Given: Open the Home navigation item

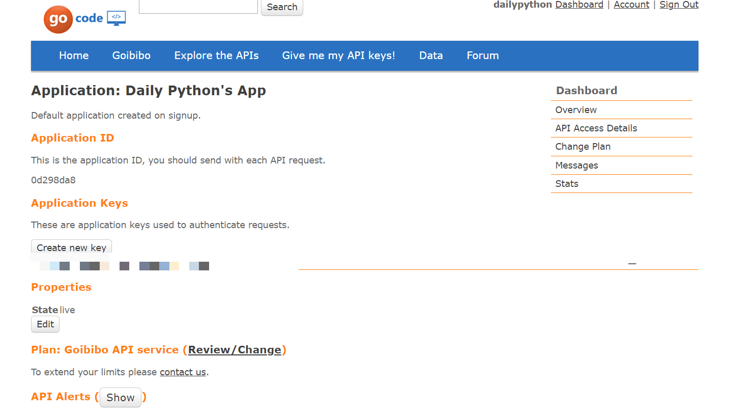Looking at the screenshot, I should pyautogui.click(x=73, y=56).
